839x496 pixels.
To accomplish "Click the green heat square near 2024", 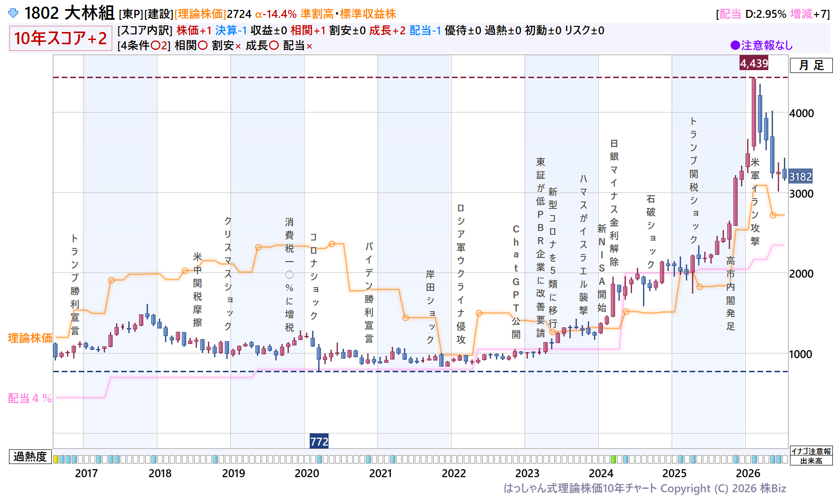I will coord(613,459).
